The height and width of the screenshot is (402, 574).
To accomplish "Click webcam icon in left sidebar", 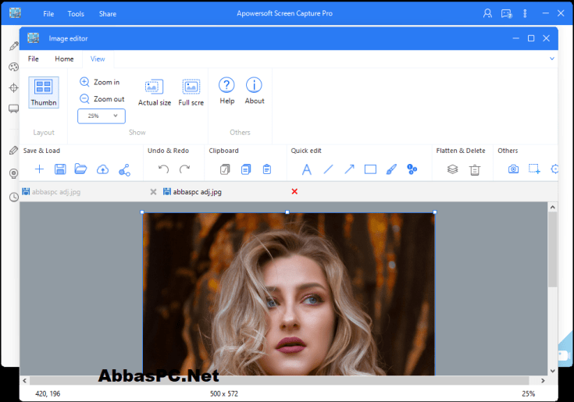I will [x=13, y=173].
